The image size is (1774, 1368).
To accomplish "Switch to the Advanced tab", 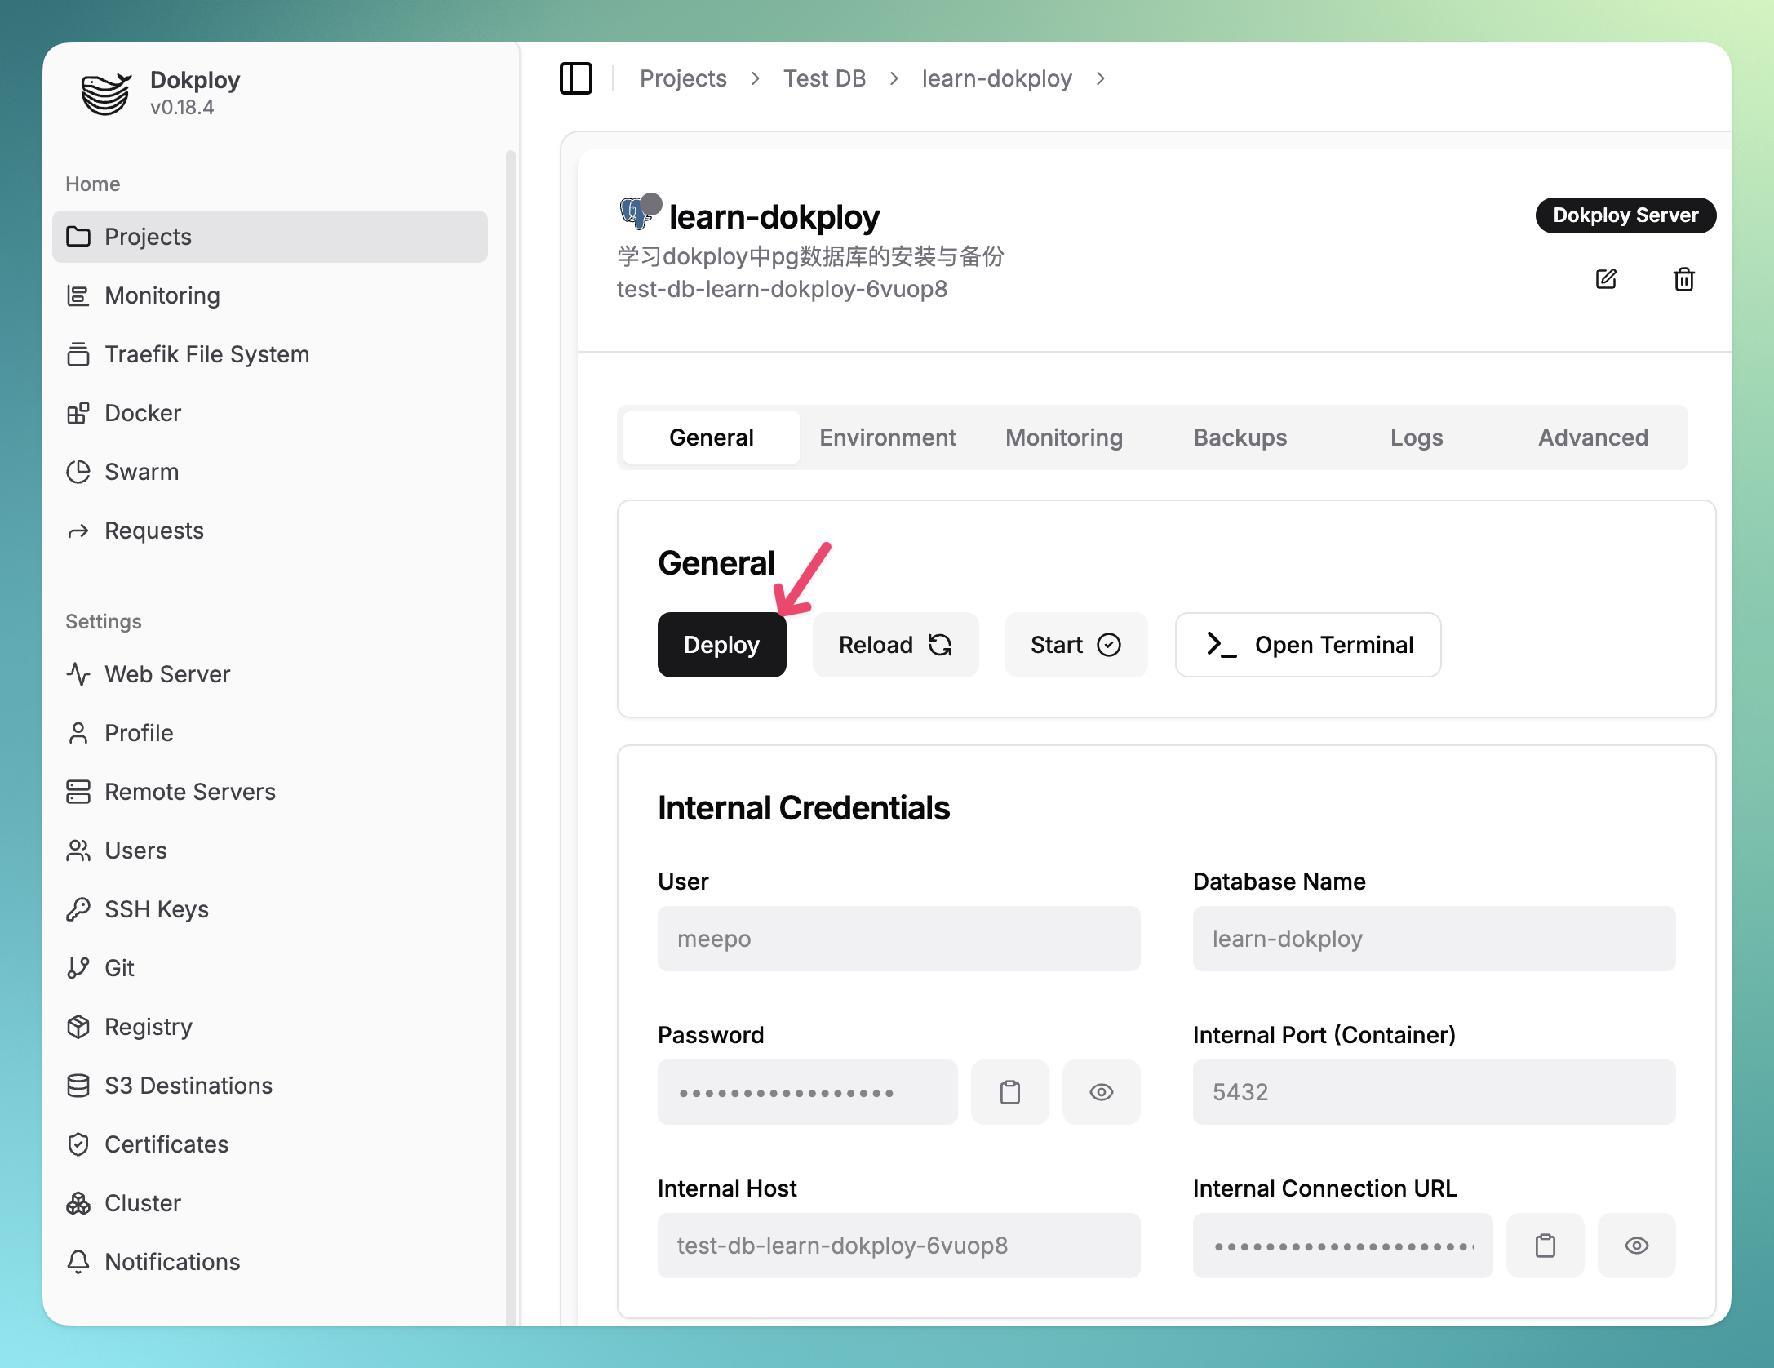I will [1593, 437].
